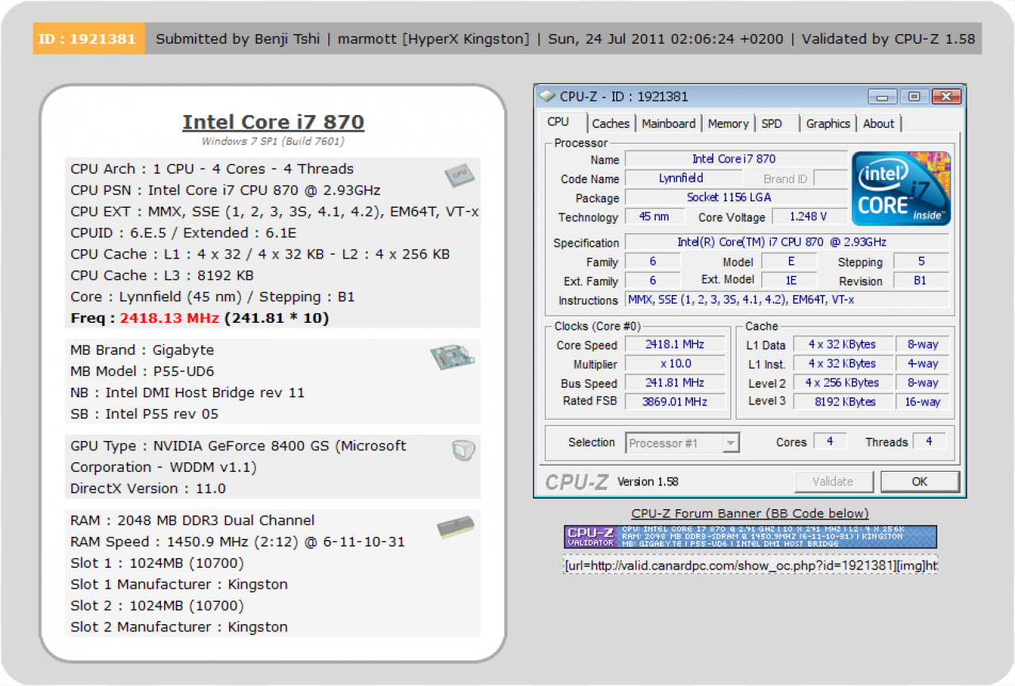The height and width of the screenshot is (686, 1015).
Task: Close the CPU-Z window
Action: pos(946,97)
